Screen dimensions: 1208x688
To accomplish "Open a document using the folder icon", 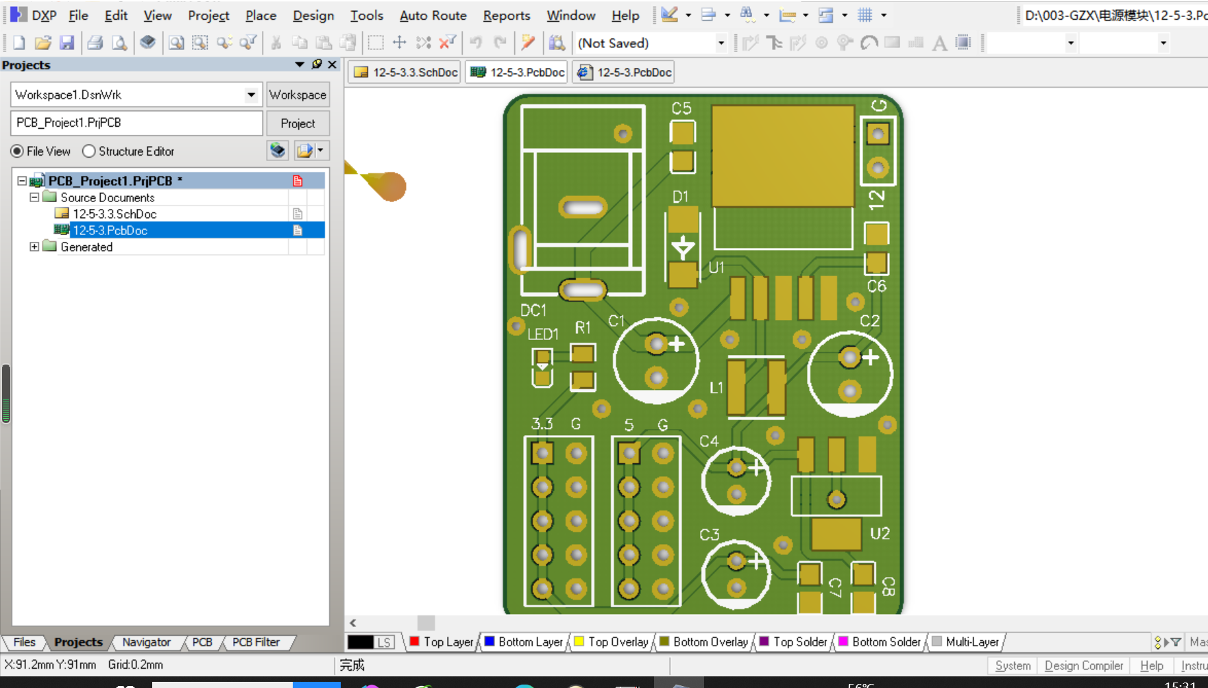I will (x=43, y=43).
